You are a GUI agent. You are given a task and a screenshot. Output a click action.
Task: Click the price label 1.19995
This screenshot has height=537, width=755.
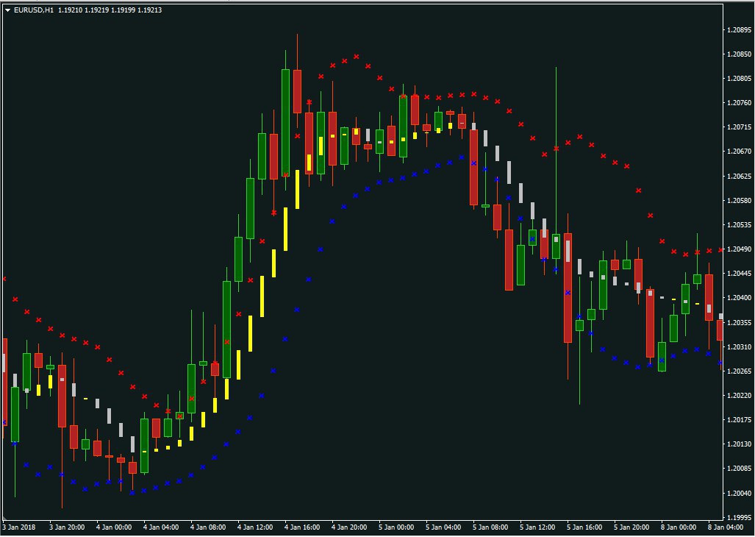tap(739, 517)
